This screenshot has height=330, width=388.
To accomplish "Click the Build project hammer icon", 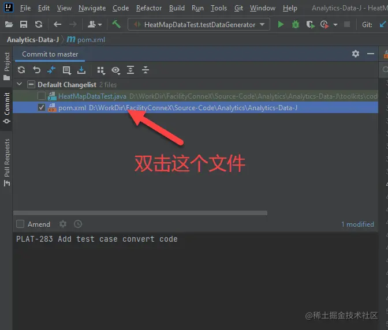I will pyautogui.click(x=116, y=24).
